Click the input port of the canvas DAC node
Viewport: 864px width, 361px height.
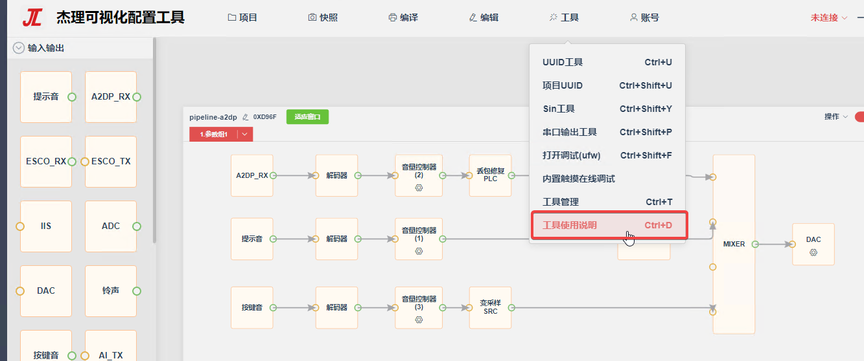pyautogui.click(x=793, y=244)
